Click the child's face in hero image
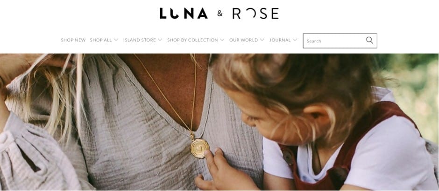439x191 pixels. 269,123
